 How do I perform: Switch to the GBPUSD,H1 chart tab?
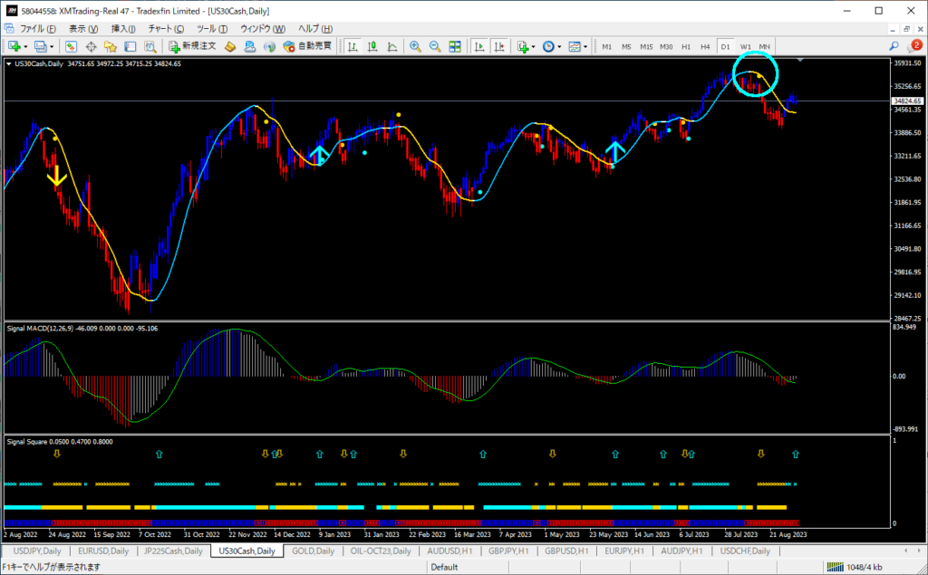(566, 551)
